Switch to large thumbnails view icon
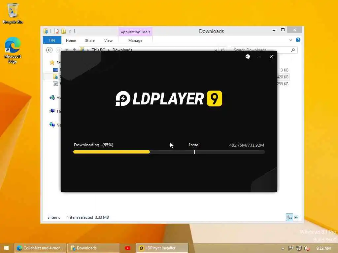Viewport: 338px width, 253px height. click(297, 217)
